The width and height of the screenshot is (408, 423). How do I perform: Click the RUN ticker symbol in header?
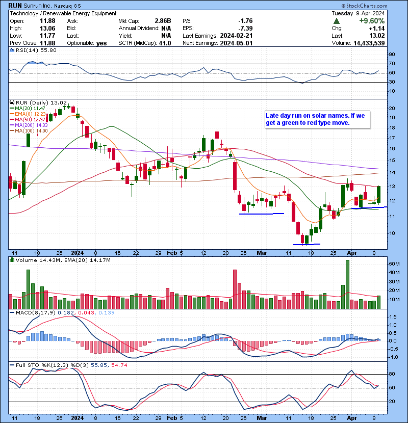coord(15,6)
